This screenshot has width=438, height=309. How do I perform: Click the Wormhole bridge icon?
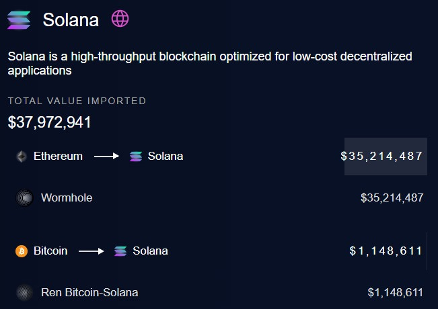click(x=25, y=197)
